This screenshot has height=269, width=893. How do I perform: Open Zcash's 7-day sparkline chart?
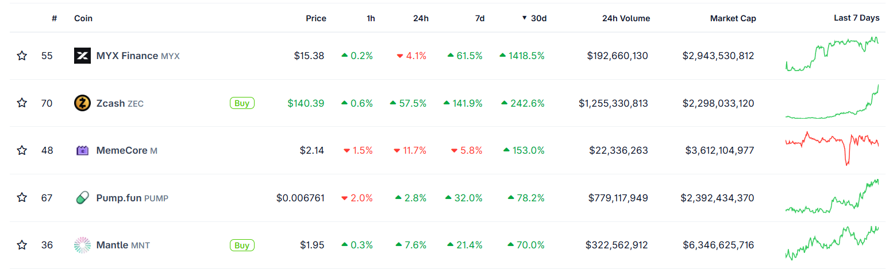[x=832, y=103]
